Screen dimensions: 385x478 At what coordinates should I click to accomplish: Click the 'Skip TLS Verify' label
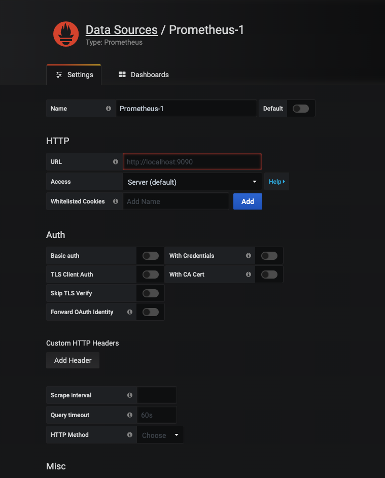tap(72, 293)
